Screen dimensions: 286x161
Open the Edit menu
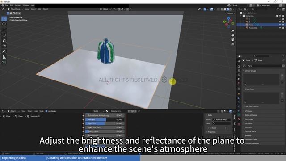(12, 5)
